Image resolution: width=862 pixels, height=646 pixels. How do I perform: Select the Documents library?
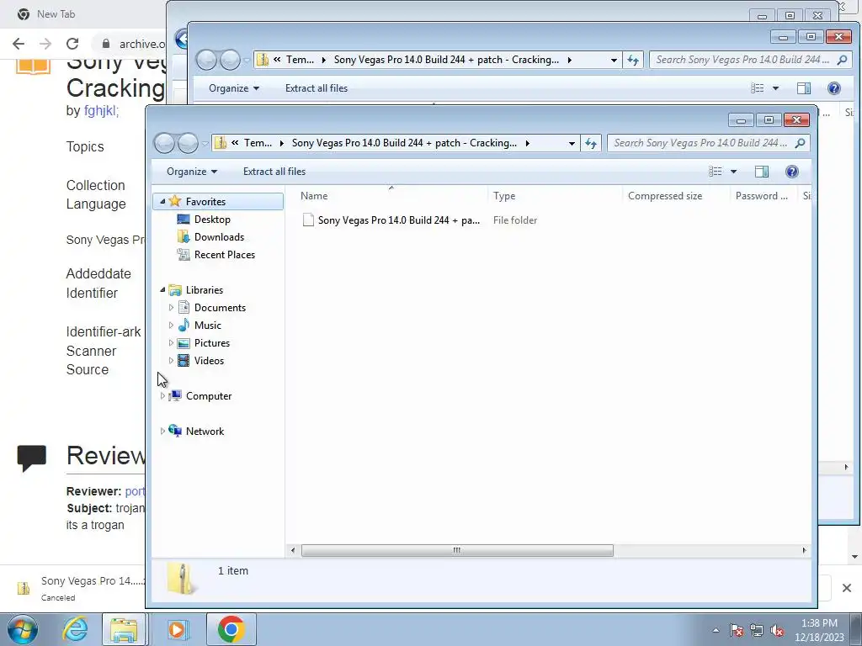[220, 308]
